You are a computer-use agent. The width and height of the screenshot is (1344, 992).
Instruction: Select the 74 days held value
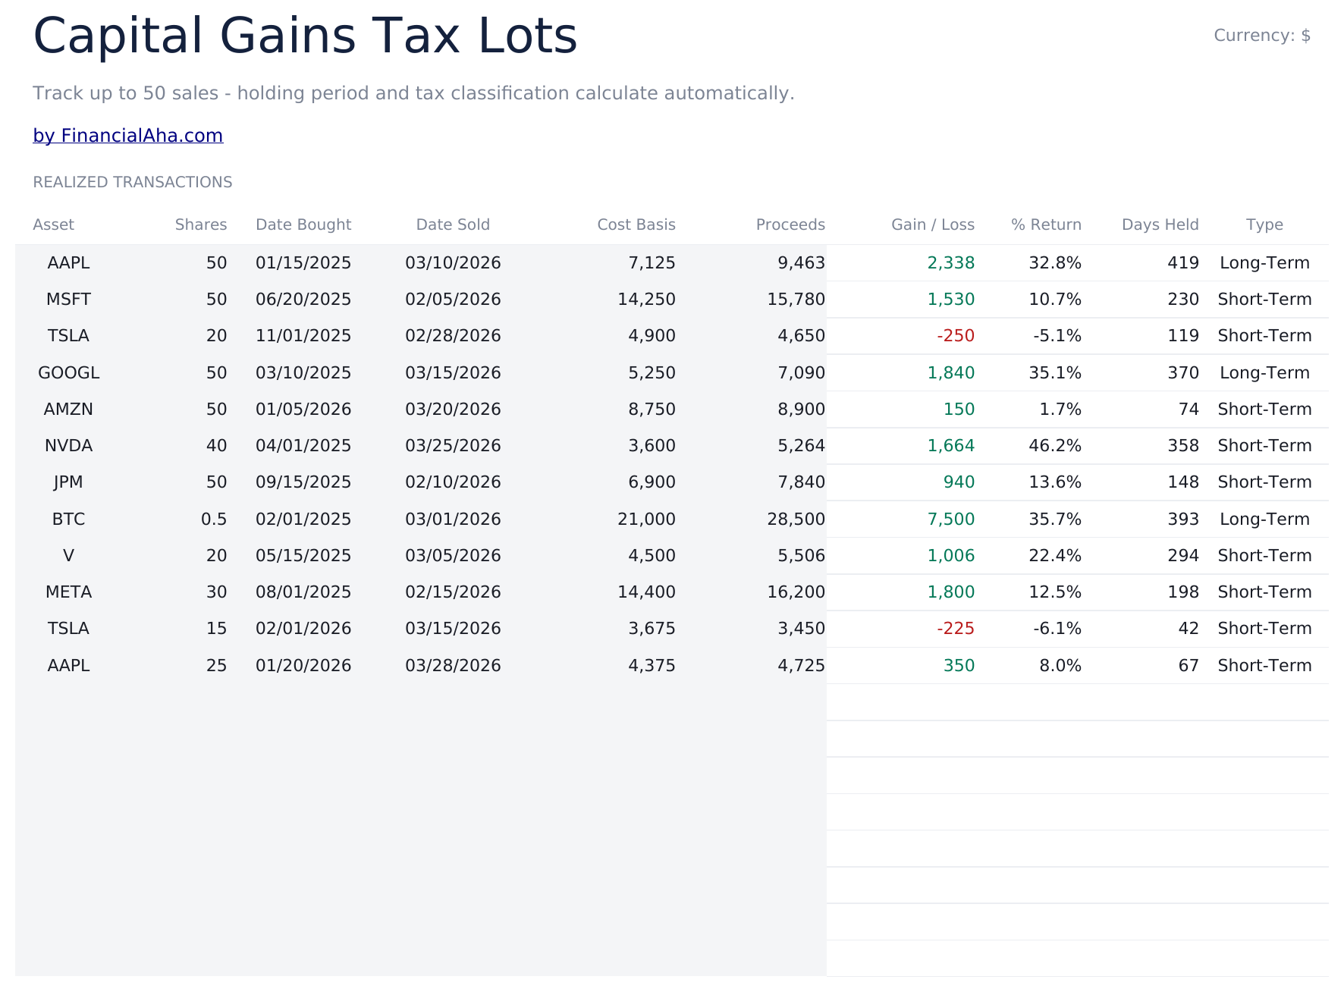(1189, 410)
